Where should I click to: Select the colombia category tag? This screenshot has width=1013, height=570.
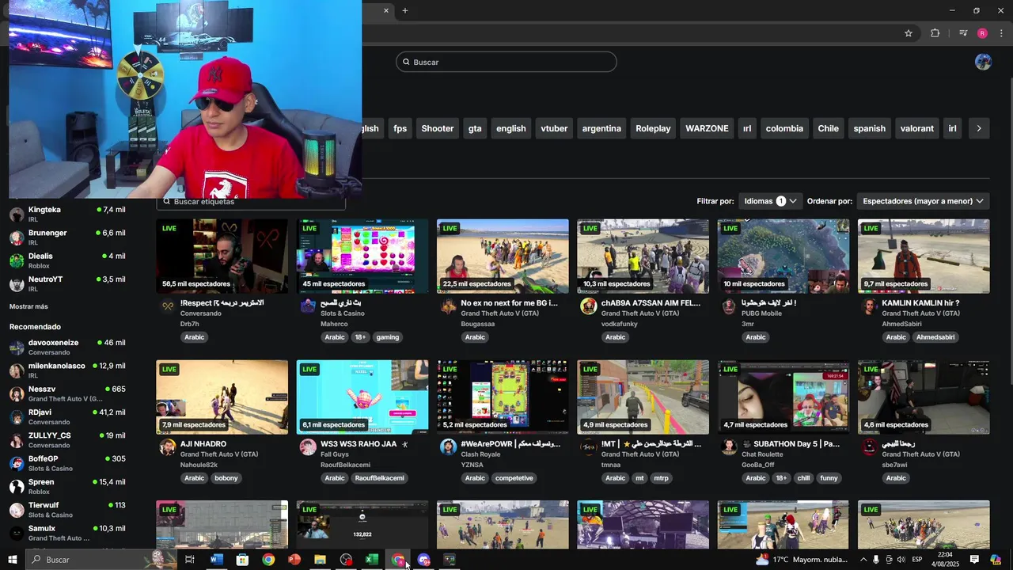(x=784, y=128)
